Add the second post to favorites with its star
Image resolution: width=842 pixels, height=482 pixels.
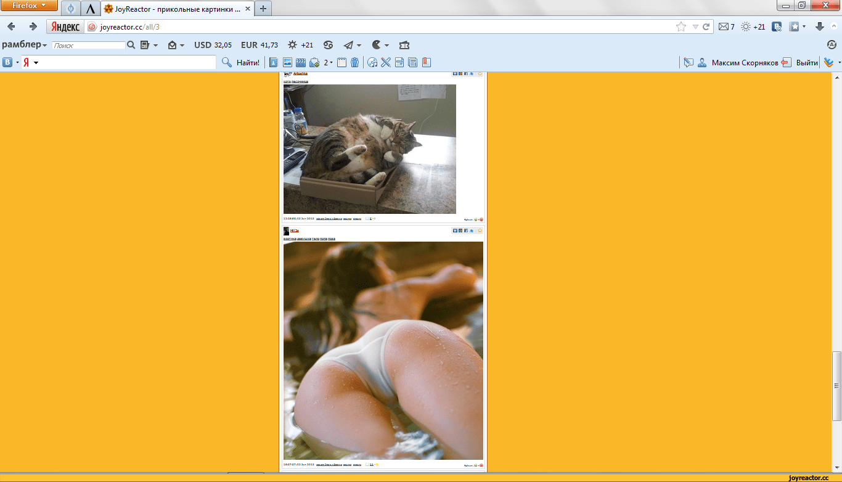click(x=480, y=231)
